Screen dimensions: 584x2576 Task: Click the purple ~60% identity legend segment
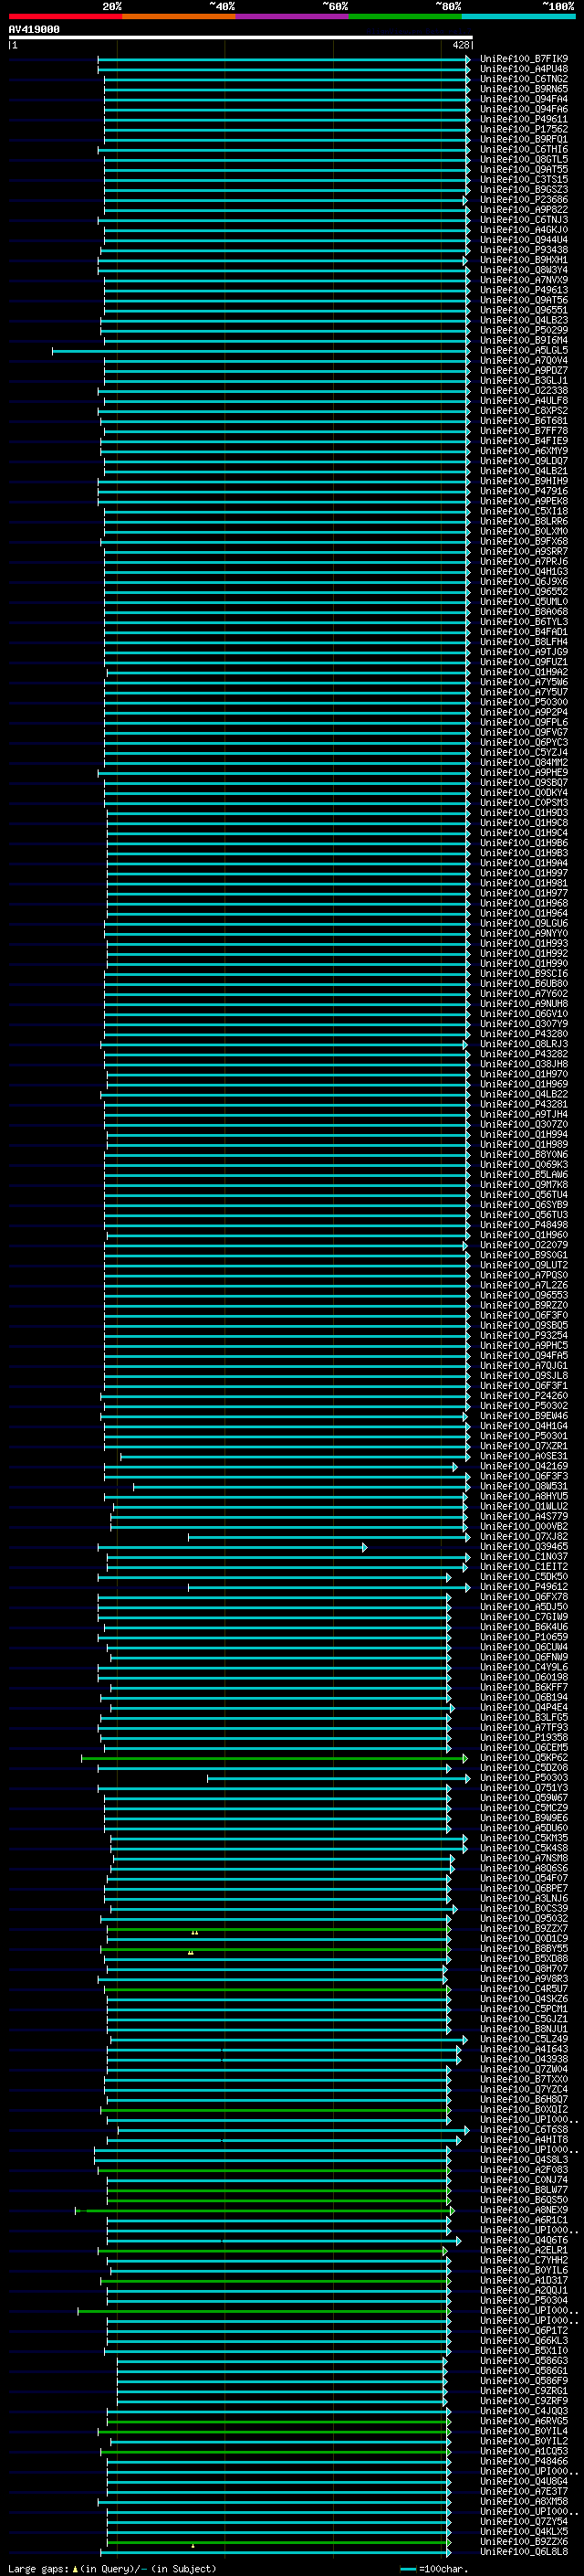pos(291,16)
